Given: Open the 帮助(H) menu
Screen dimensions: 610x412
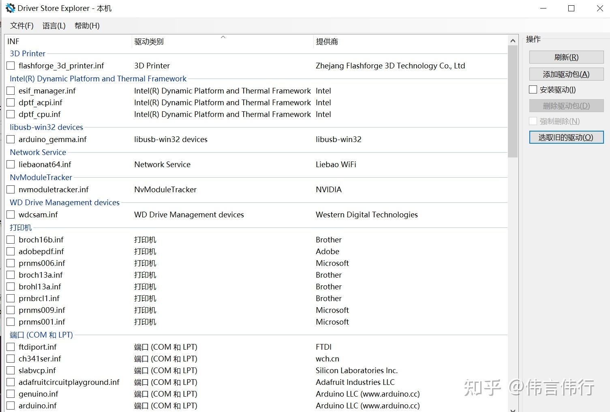Looking at the screenshot, I should click(86, 25).
